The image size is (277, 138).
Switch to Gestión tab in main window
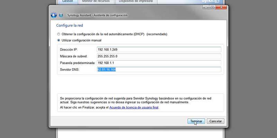tap(68, 1)
